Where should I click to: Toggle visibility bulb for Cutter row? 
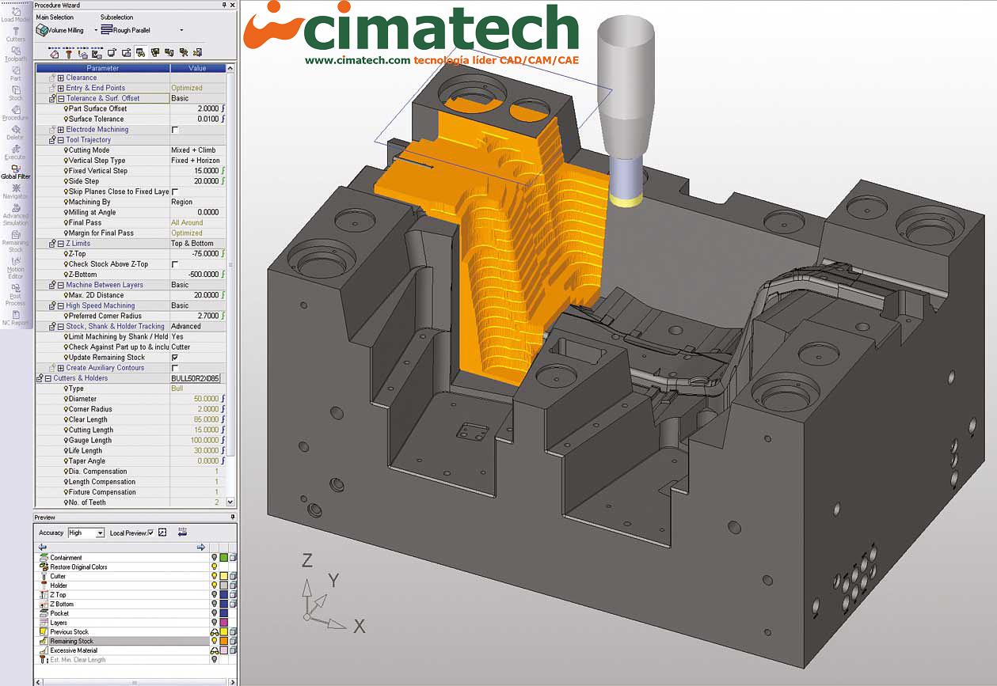pyautogui.click(x=214, y=576)
